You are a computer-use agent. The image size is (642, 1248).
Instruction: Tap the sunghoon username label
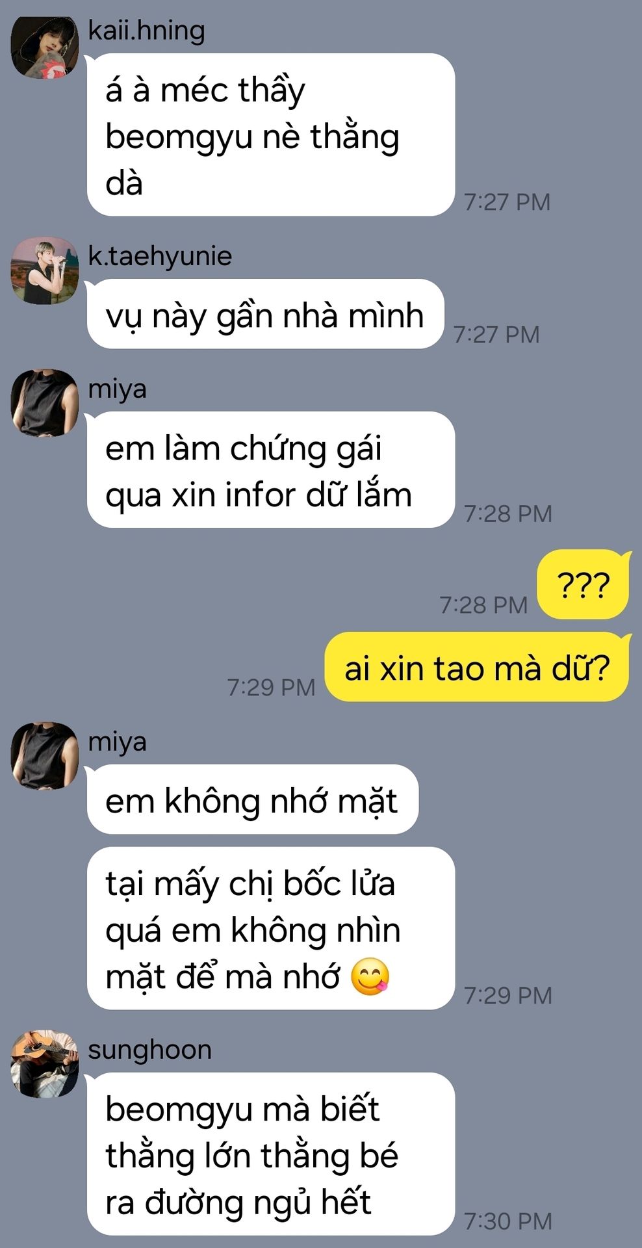point(150,1050)
